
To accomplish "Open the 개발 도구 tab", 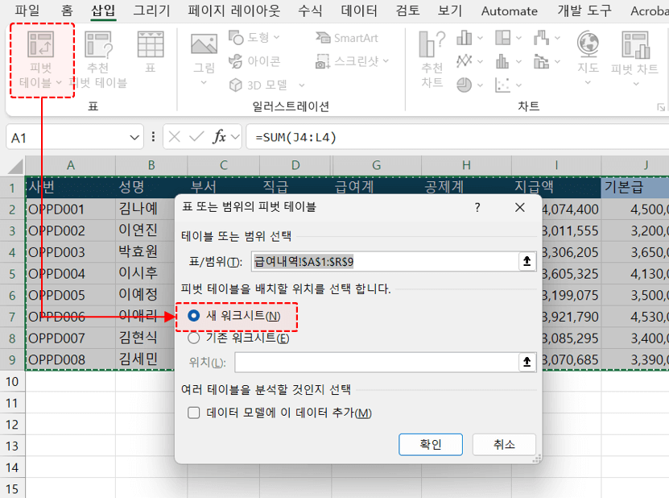I will click(x=584, y=10).
